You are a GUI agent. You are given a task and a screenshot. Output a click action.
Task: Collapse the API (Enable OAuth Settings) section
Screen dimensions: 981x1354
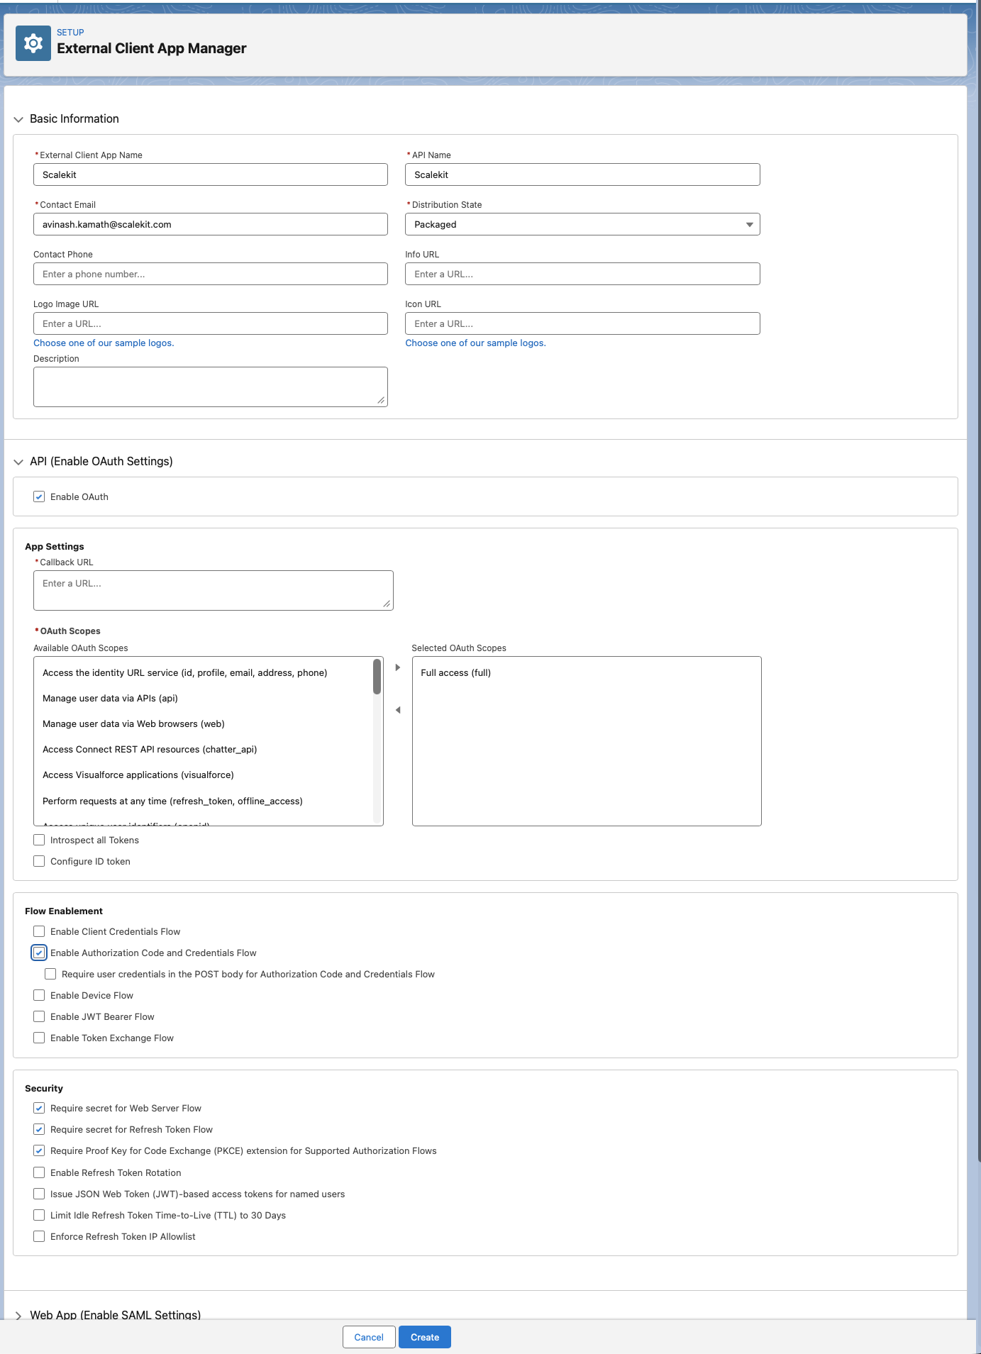point(18,462)
